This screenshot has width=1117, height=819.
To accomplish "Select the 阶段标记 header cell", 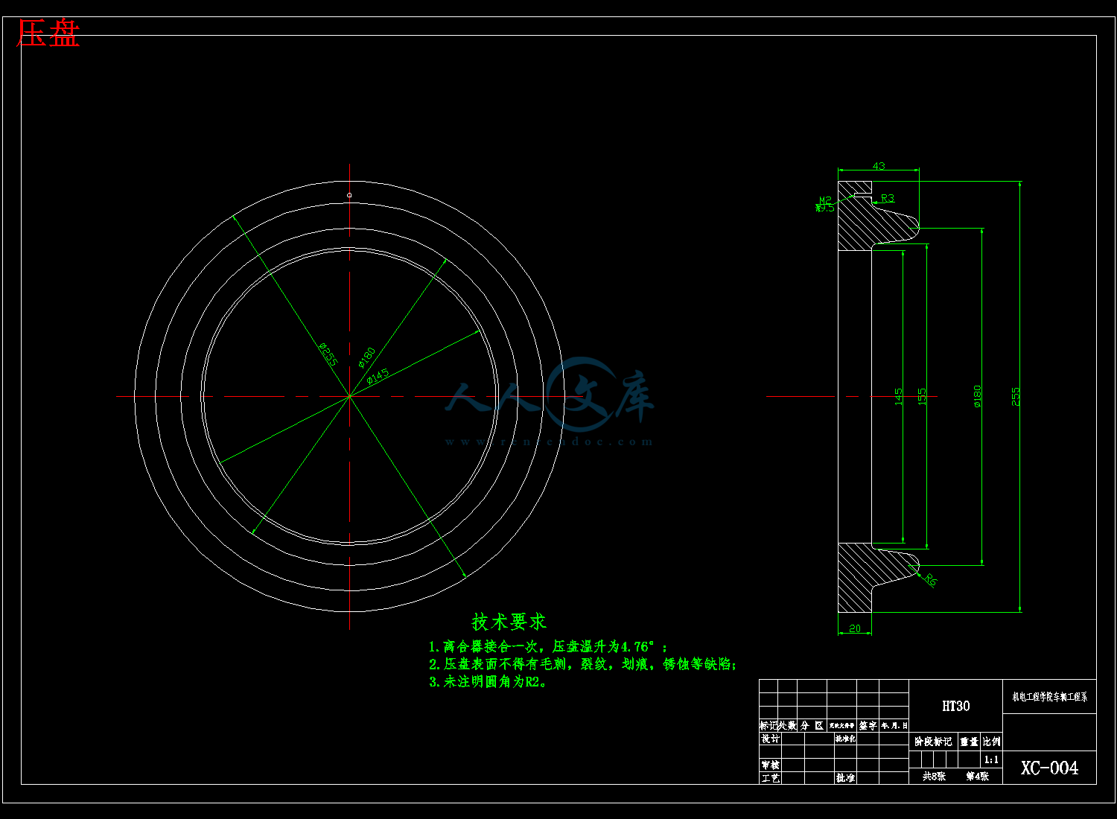I will click(933, 742).
